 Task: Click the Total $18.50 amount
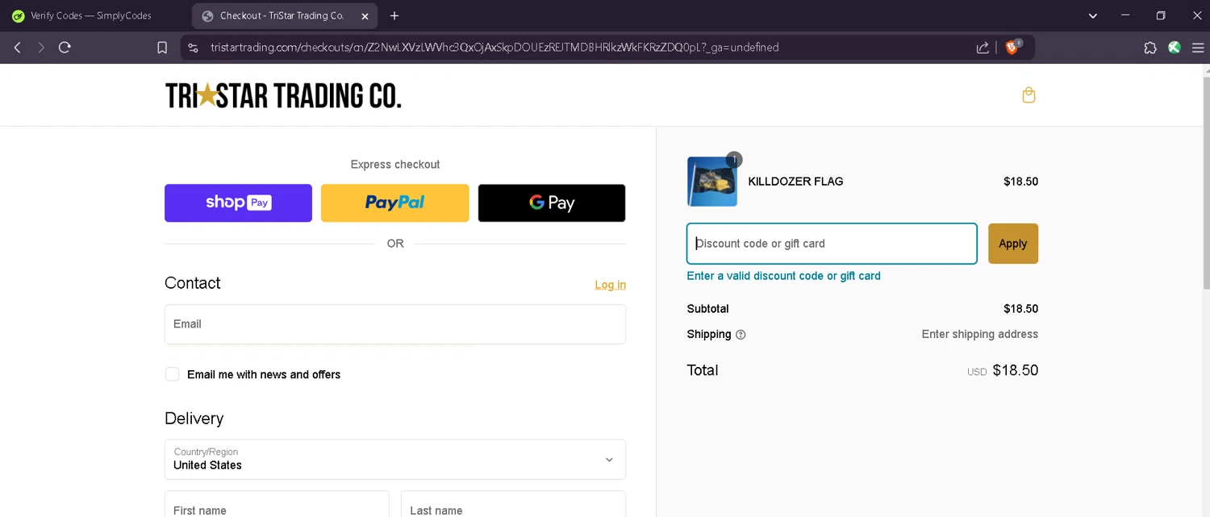1015,370
